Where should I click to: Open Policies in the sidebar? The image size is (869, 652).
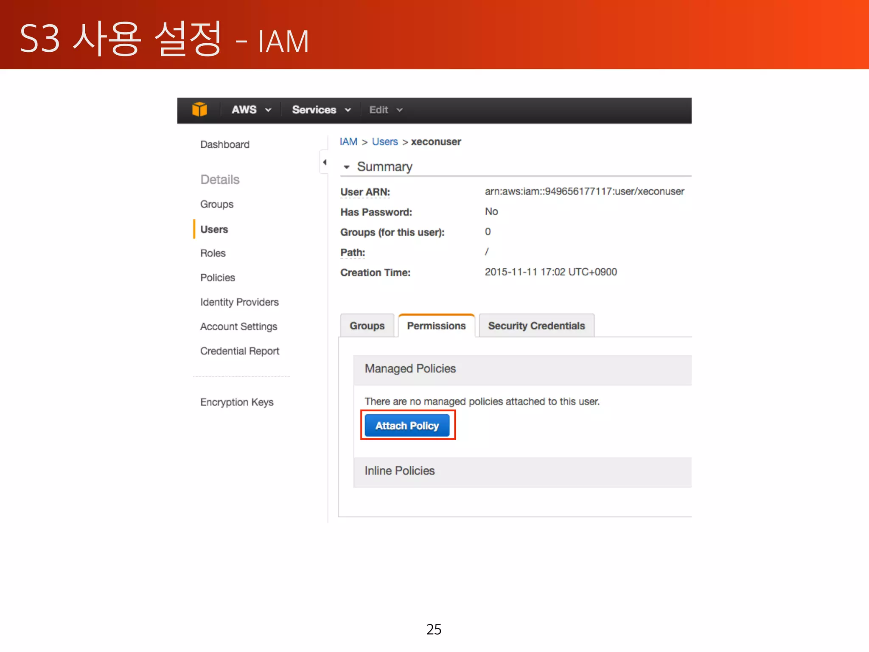218,278
